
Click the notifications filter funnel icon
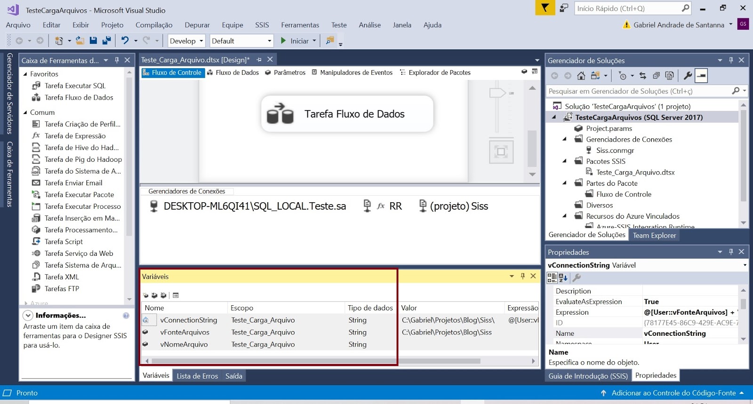[x=545, y=8]
